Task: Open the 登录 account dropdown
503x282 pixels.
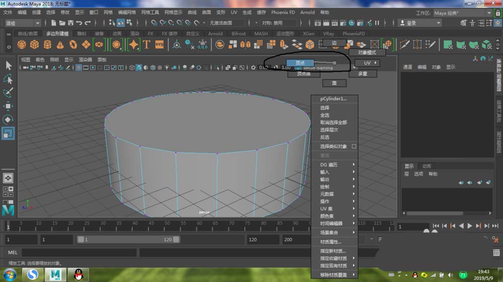Action: pos(420,23)
